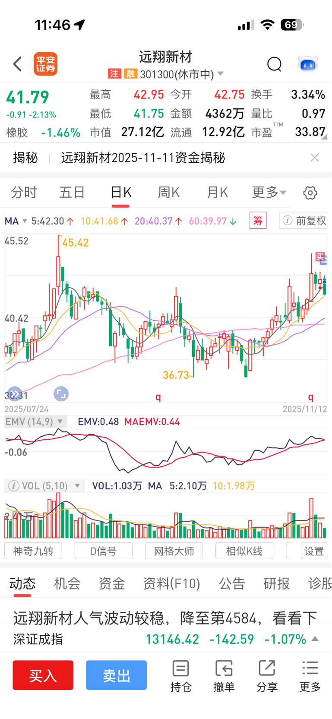This screenshot has height=719, width=332.
Task: Tap the back arrow icon
Action: tap(18, 64)
